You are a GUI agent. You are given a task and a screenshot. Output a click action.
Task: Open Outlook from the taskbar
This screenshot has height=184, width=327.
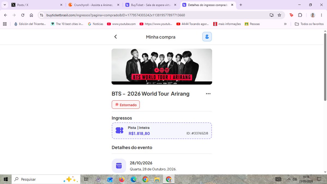point(110,179)
